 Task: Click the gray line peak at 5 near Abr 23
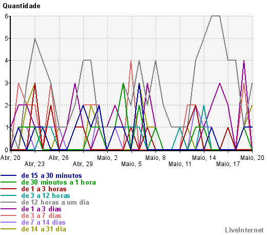[35, 39]
